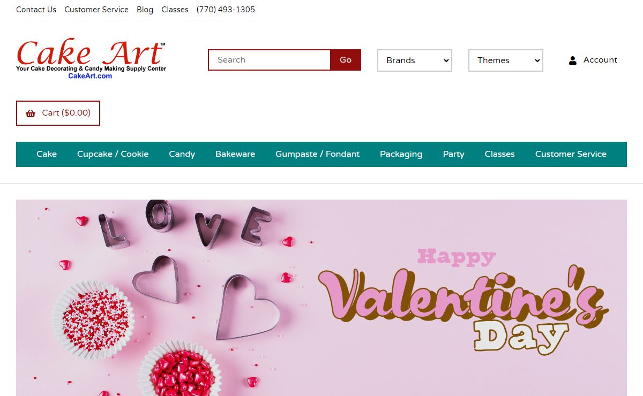Open the Themes dropdown

(x=506, y=60)
